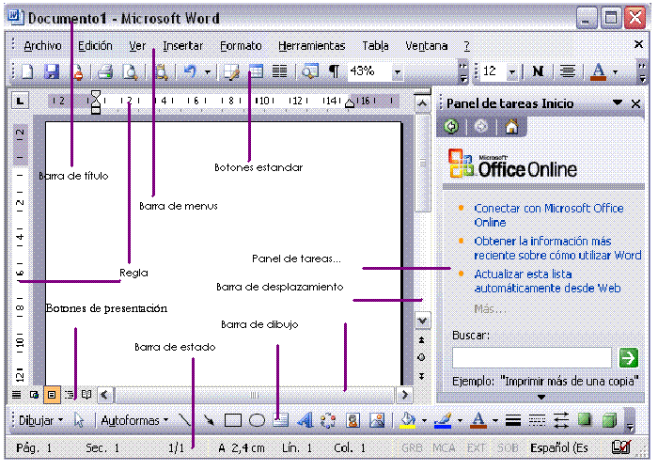Click Obtener la información más reciente link
The width and height of the screenshot is (658, 470).
(x=557, y=248)
